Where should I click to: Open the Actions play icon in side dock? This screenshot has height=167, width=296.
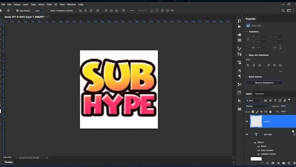tap(240, 27)
